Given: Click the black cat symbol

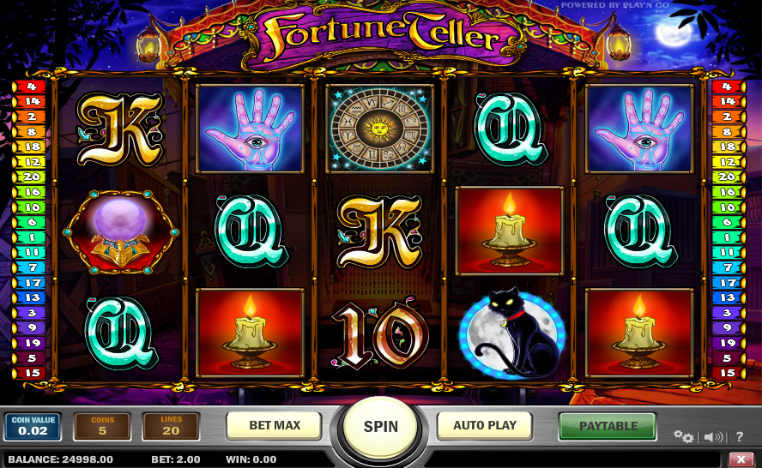Looking at the screenshot, I should coord(511,333).
